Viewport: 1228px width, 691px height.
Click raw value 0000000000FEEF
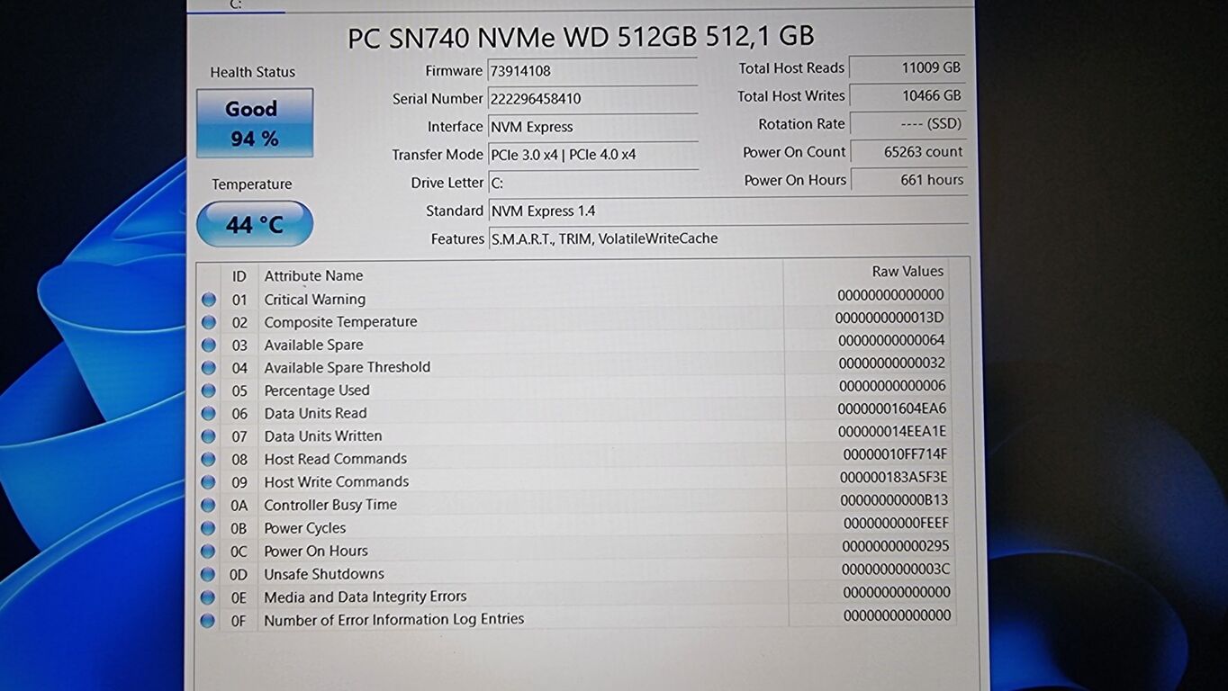pyautogui.click(x=896, y=523)
